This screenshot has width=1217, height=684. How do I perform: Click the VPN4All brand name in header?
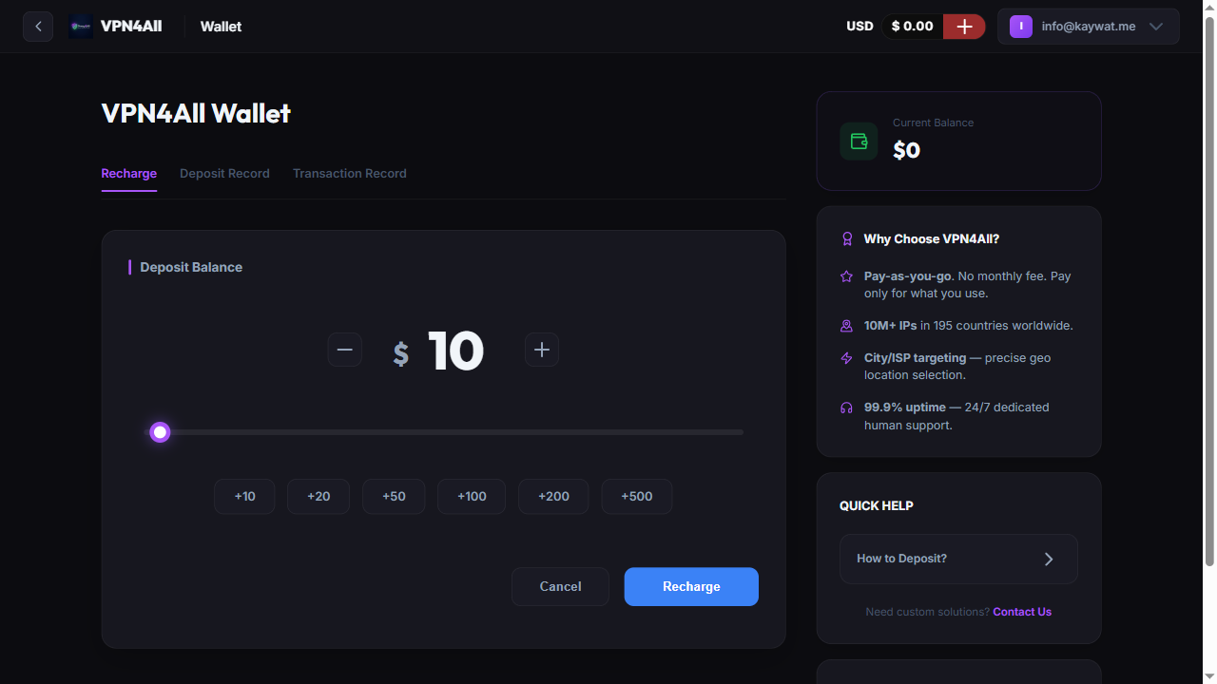131,27
